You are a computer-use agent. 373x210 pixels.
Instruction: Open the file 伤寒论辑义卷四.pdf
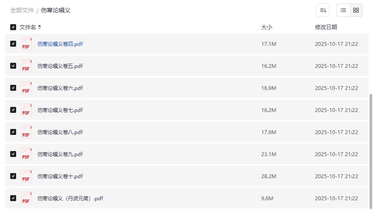pyautogui.click(x=60, y=44)
